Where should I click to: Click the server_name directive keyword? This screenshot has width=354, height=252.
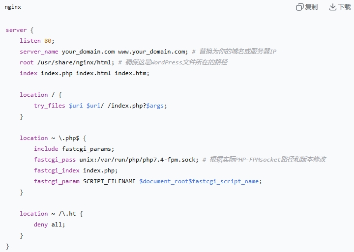tap(39, 52)
